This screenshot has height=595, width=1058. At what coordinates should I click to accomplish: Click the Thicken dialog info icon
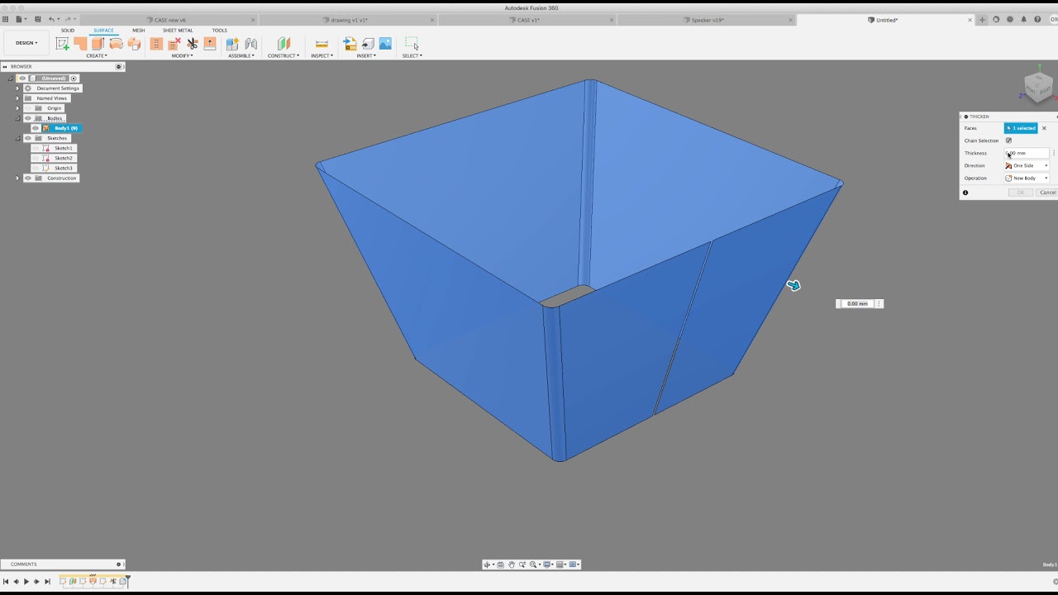click(x=965, y=193)
